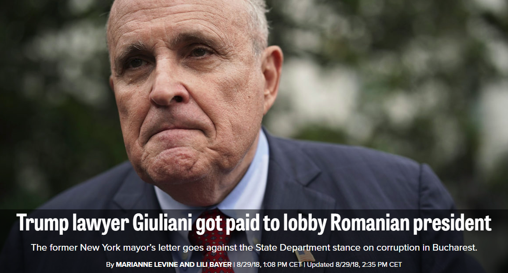Click the subheadline about the former mayor's letter

click(x=254, y=248)
